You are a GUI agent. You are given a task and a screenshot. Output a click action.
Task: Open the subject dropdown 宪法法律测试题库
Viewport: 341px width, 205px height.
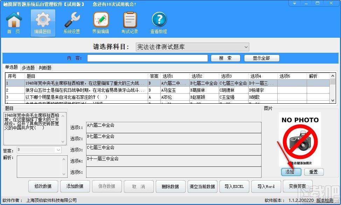pos(245,47)
